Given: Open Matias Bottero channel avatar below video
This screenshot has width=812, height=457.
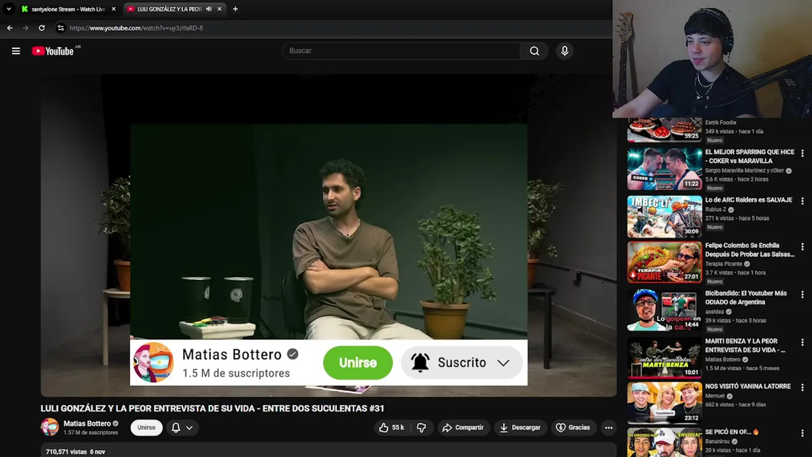Looking at the screenshot, I should pyautogui.click(x=49, y=427).
